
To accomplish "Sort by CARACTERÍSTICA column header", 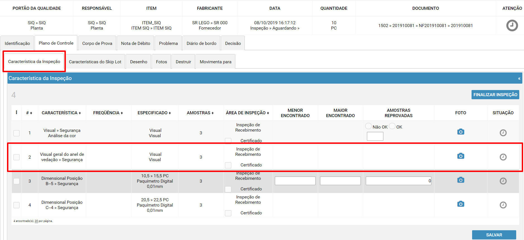I will coord(61,113).
